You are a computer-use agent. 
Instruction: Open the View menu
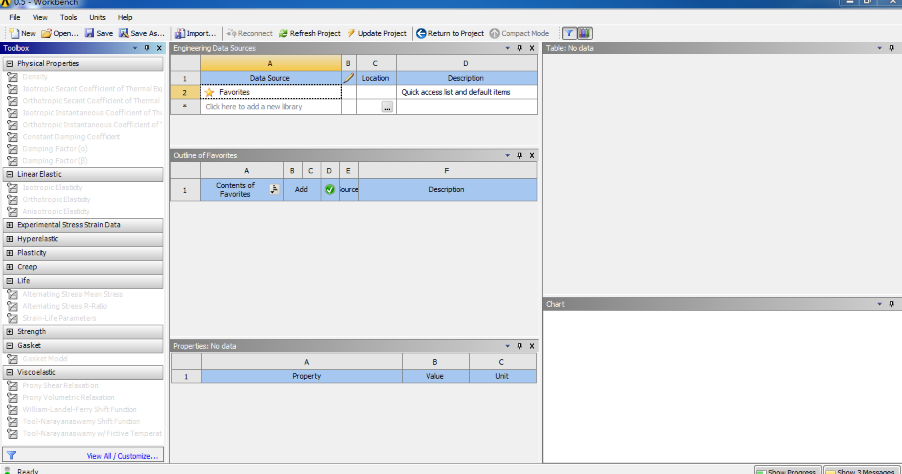[x=40, y=17]
